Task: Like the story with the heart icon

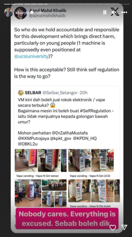Action: [113, 227]
